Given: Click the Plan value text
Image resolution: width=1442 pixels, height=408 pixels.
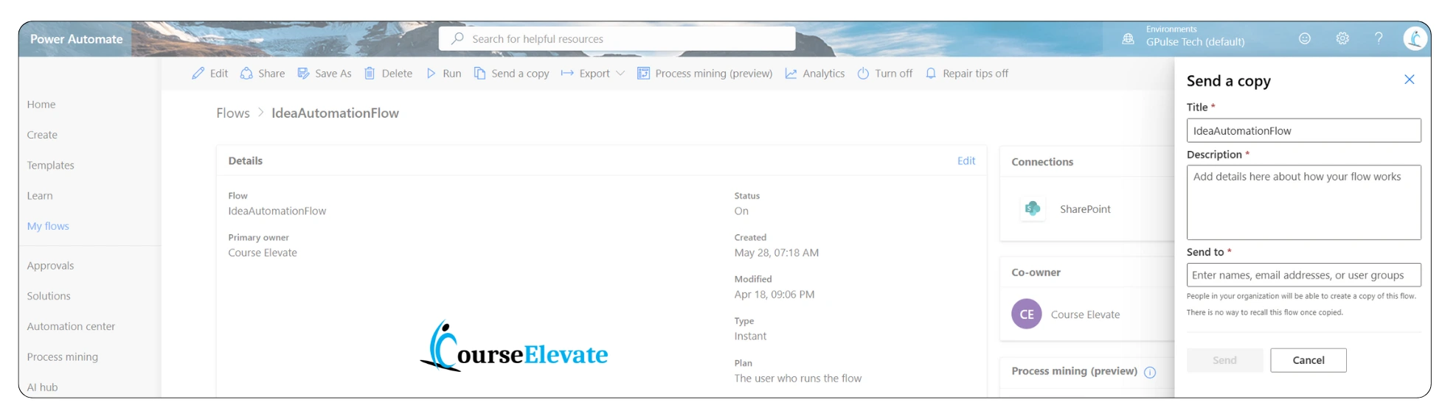Looking at the screenshot, I should [x=798, y=379].
